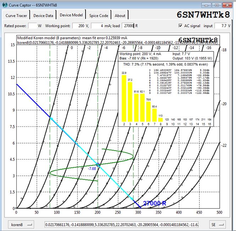
Task: Click the large 6SN7WHTk8 heading at the top right
Action: pos(203,15)
